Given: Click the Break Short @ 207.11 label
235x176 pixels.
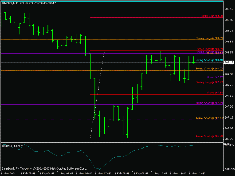Looking at the screenshot, I should point(209,118).
